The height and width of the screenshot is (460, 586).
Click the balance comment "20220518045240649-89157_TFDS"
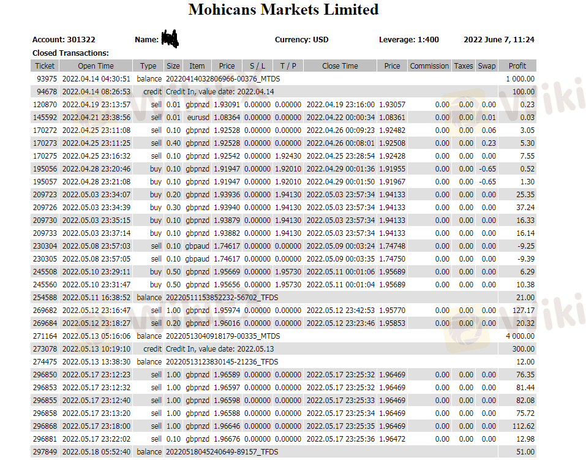click(x=222, y=452)
